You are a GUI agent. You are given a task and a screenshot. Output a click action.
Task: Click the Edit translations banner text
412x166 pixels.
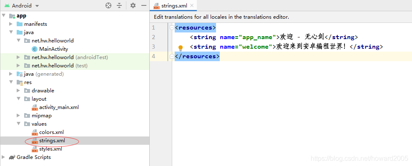coord(221,17)
